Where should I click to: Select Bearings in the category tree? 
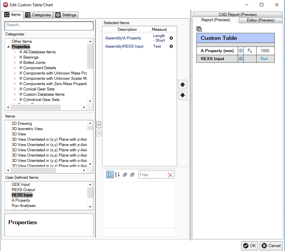[x=31, y=57]
